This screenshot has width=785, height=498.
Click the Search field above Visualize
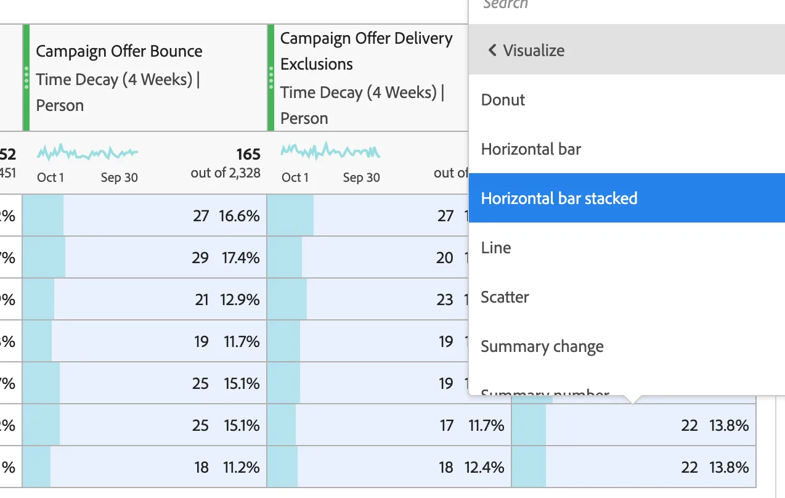pos(627,5)
